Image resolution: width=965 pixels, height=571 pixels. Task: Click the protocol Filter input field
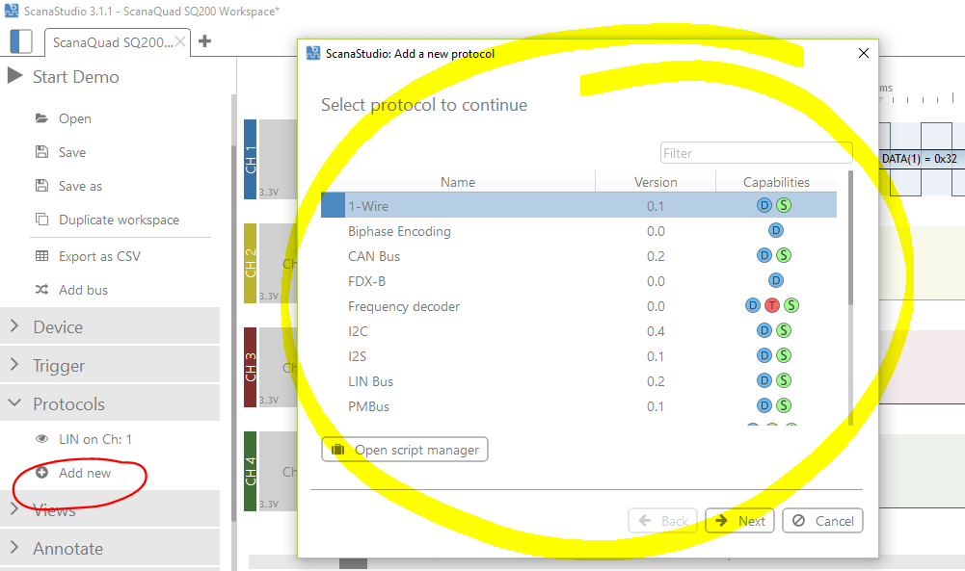point(756,152)
